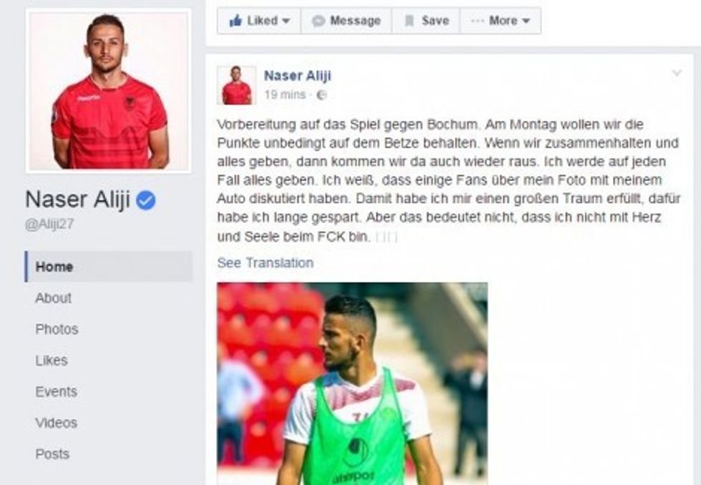Image resolution: width=701 pixels, height=485 pixels.
Task: Click the Naser Aliji author name link
Action: [x=298, y=76]
